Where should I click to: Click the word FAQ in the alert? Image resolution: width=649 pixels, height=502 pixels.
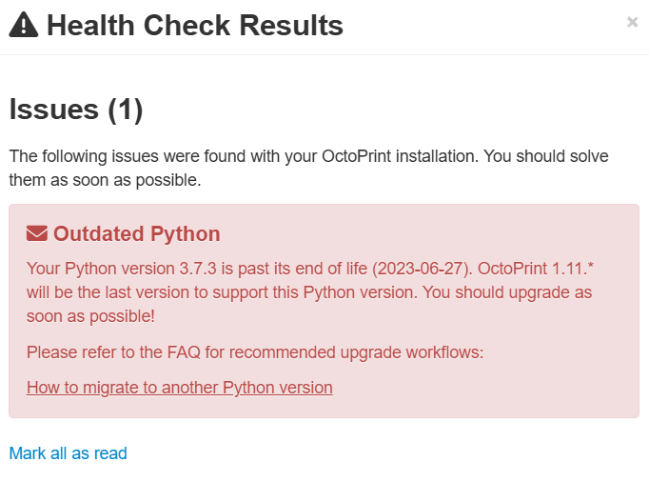tap(184, 352)
